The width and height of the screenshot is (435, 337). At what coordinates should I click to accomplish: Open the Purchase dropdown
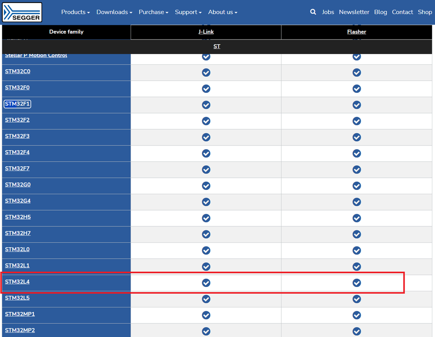[x=153, y=12]
